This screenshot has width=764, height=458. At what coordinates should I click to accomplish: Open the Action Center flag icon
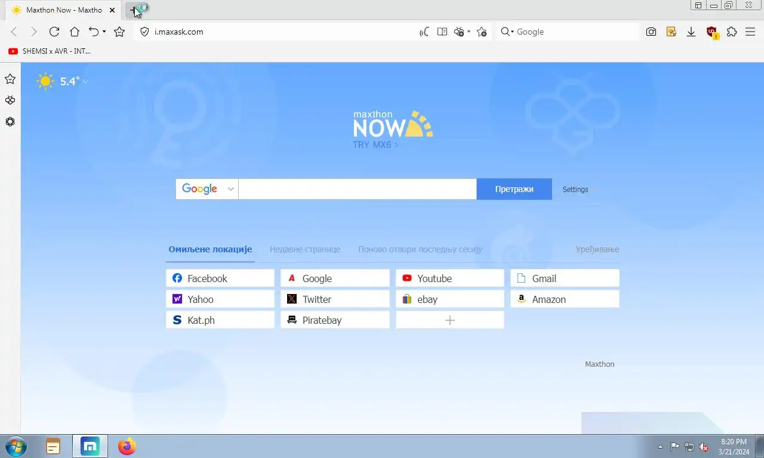coord(674,447)
